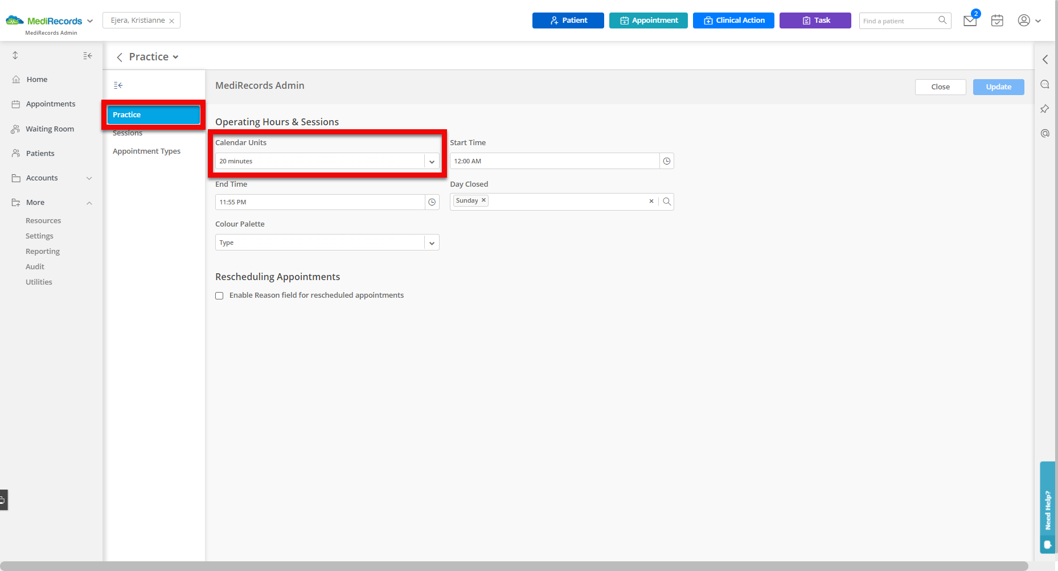Open the user account profile icon
The width and height of the screenshot is (1058, 571).
pos(1024,20)
